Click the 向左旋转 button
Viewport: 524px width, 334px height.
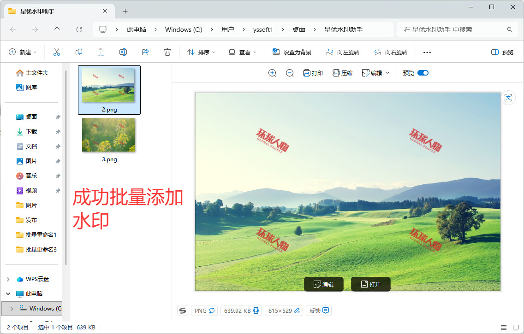coord(343,52)
